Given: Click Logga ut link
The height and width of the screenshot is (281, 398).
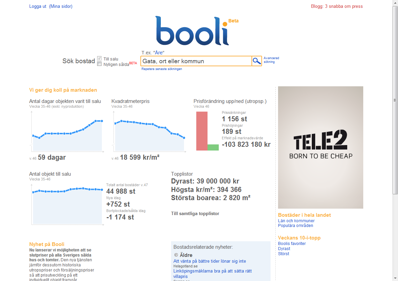Looking at the screenshot, I should [37, 6].
